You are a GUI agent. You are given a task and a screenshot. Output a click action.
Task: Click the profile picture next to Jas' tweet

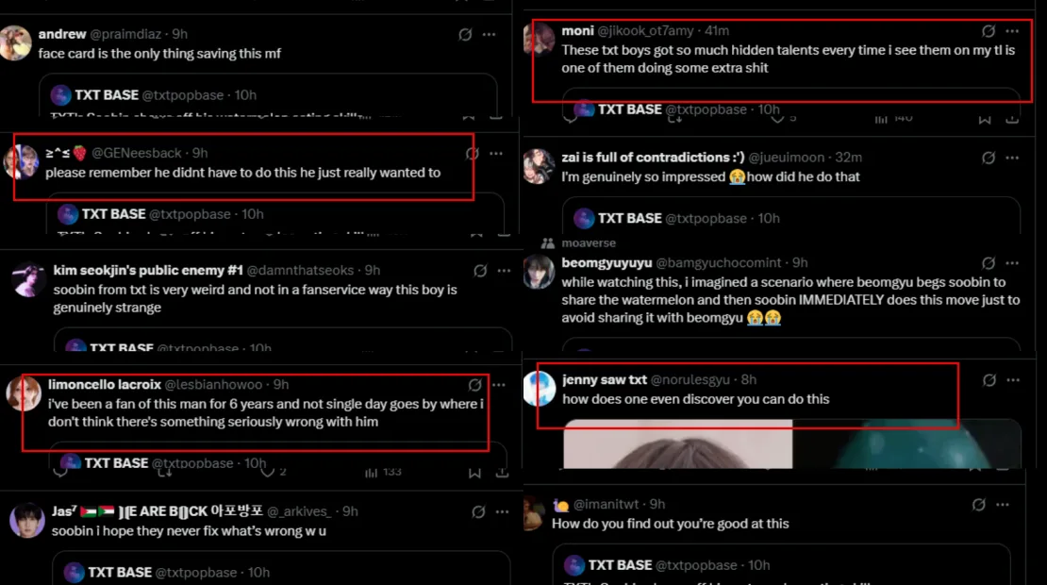(x=27, y=521)
